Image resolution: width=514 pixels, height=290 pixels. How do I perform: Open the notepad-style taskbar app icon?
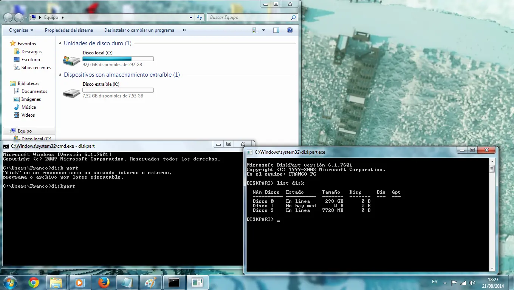(x=127, y=282)
